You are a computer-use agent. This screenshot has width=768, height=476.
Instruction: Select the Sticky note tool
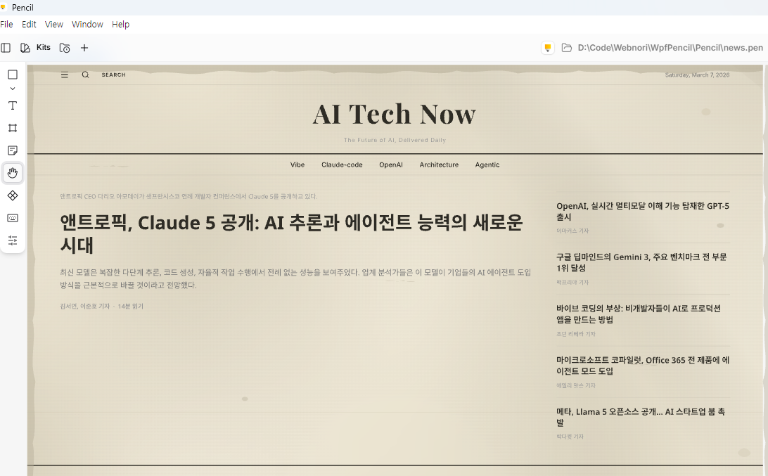[x=13, y=150]
